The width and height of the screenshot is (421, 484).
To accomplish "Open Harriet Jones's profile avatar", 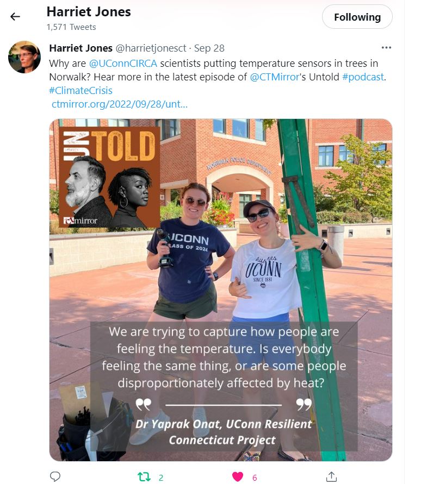I will [x=24, y=57].
